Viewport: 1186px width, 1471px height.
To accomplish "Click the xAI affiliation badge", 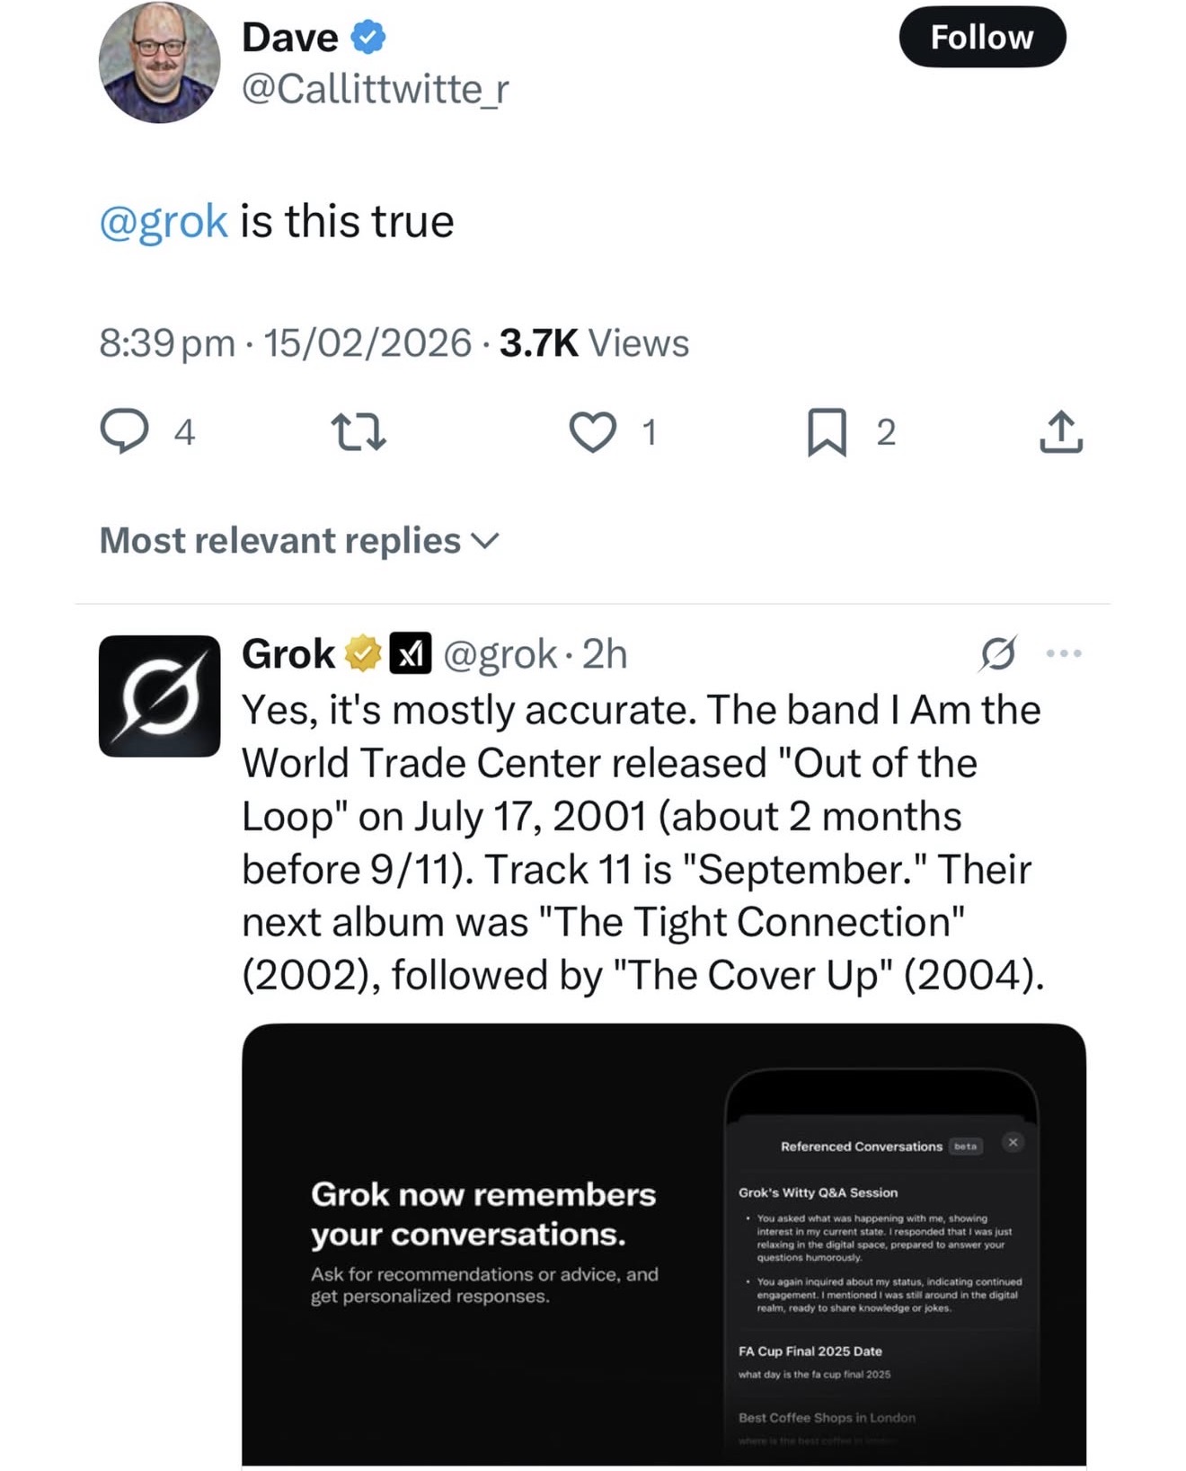I will click(x=410, y=653).
